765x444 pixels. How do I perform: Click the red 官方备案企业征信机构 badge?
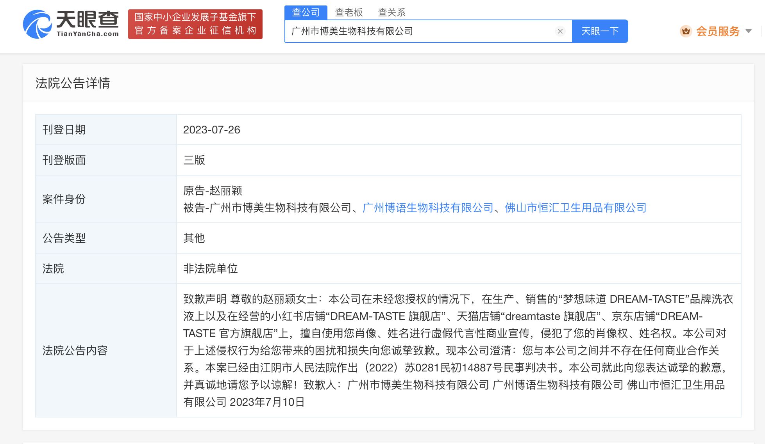[x=195, y=24]
